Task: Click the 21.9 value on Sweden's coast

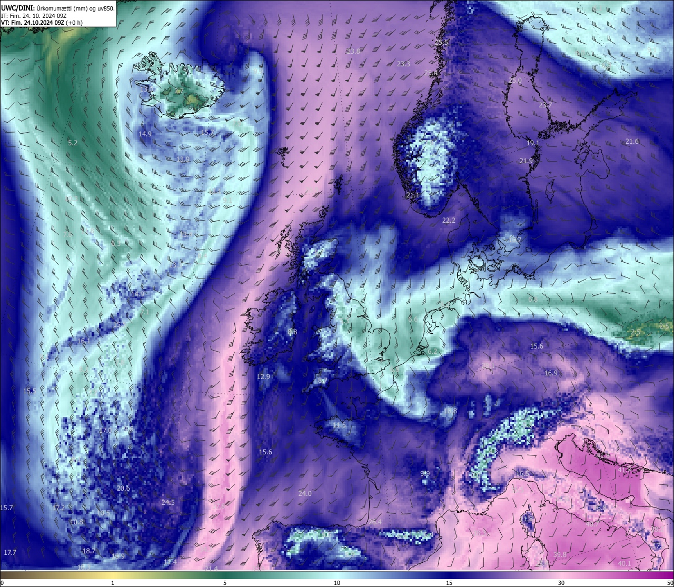Action: click(x=526, y=161)
